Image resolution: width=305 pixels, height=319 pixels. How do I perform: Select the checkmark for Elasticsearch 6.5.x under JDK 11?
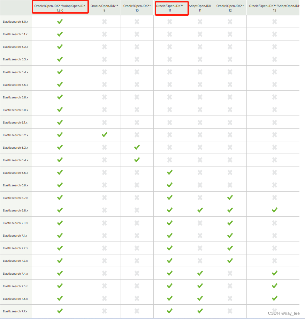(x=169, y=172)
